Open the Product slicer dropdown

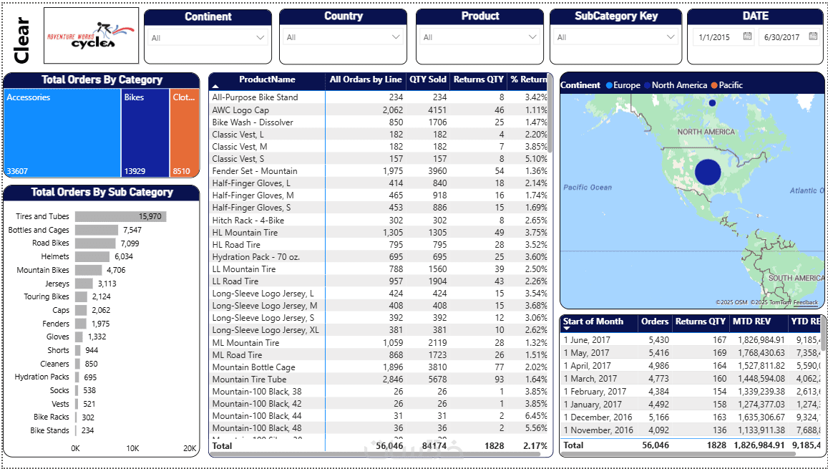pyautogui.click(x=479, y=37)
